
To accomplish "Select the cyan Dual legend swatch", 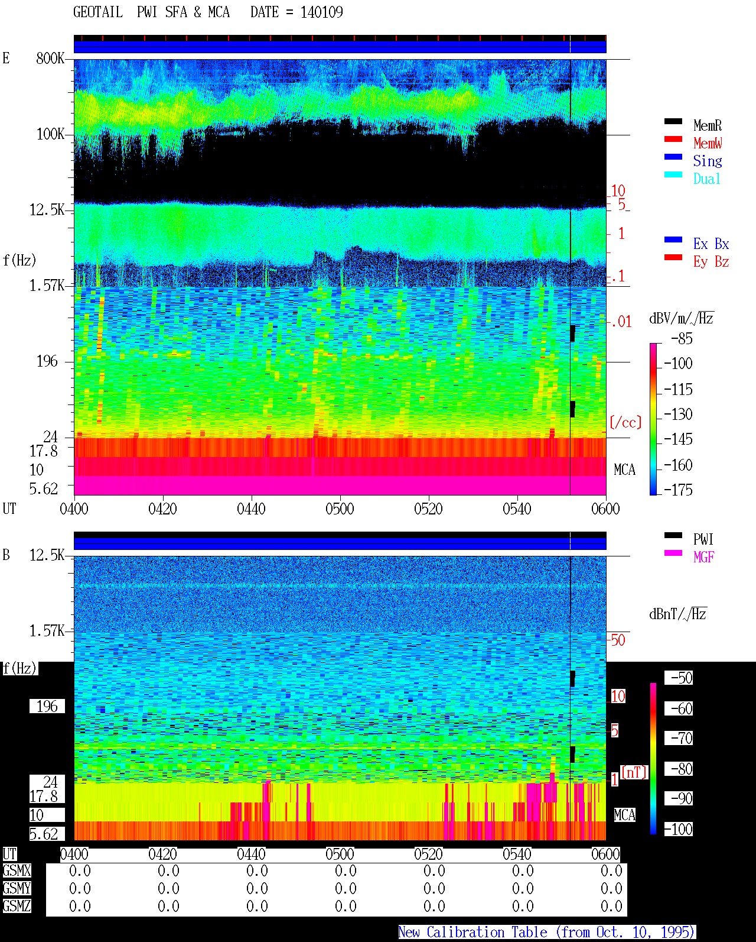I will [673, 175].
